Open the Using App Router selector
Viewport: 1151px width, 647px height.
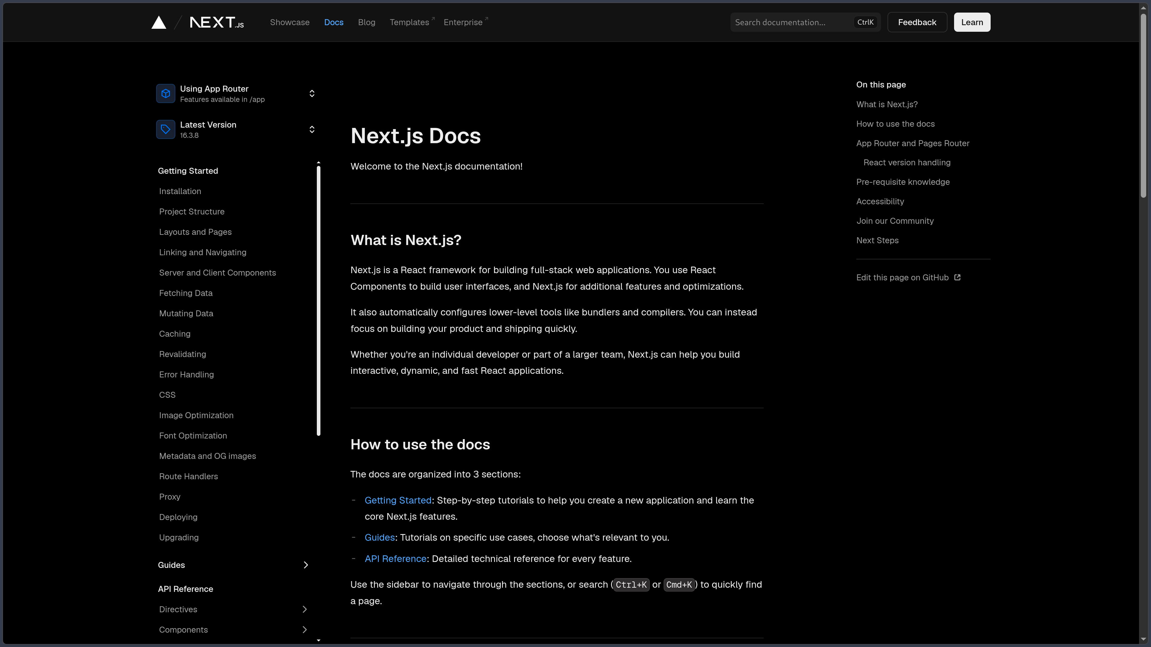tap(236, 93)
